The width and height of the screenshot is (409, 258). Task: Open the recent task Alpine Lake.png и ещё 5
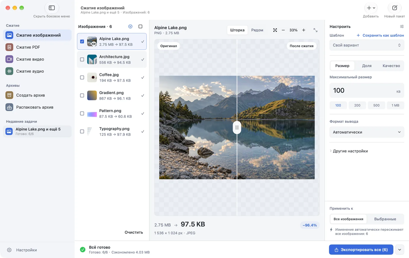click(37, 131)
